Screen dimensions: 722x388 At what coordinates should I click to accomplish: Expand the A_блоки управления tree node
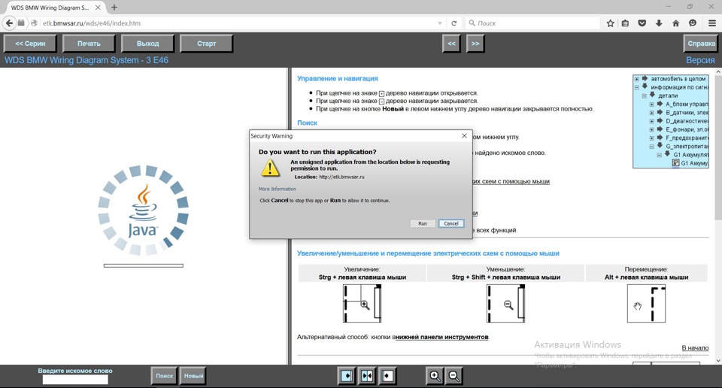tap(651, 104)
